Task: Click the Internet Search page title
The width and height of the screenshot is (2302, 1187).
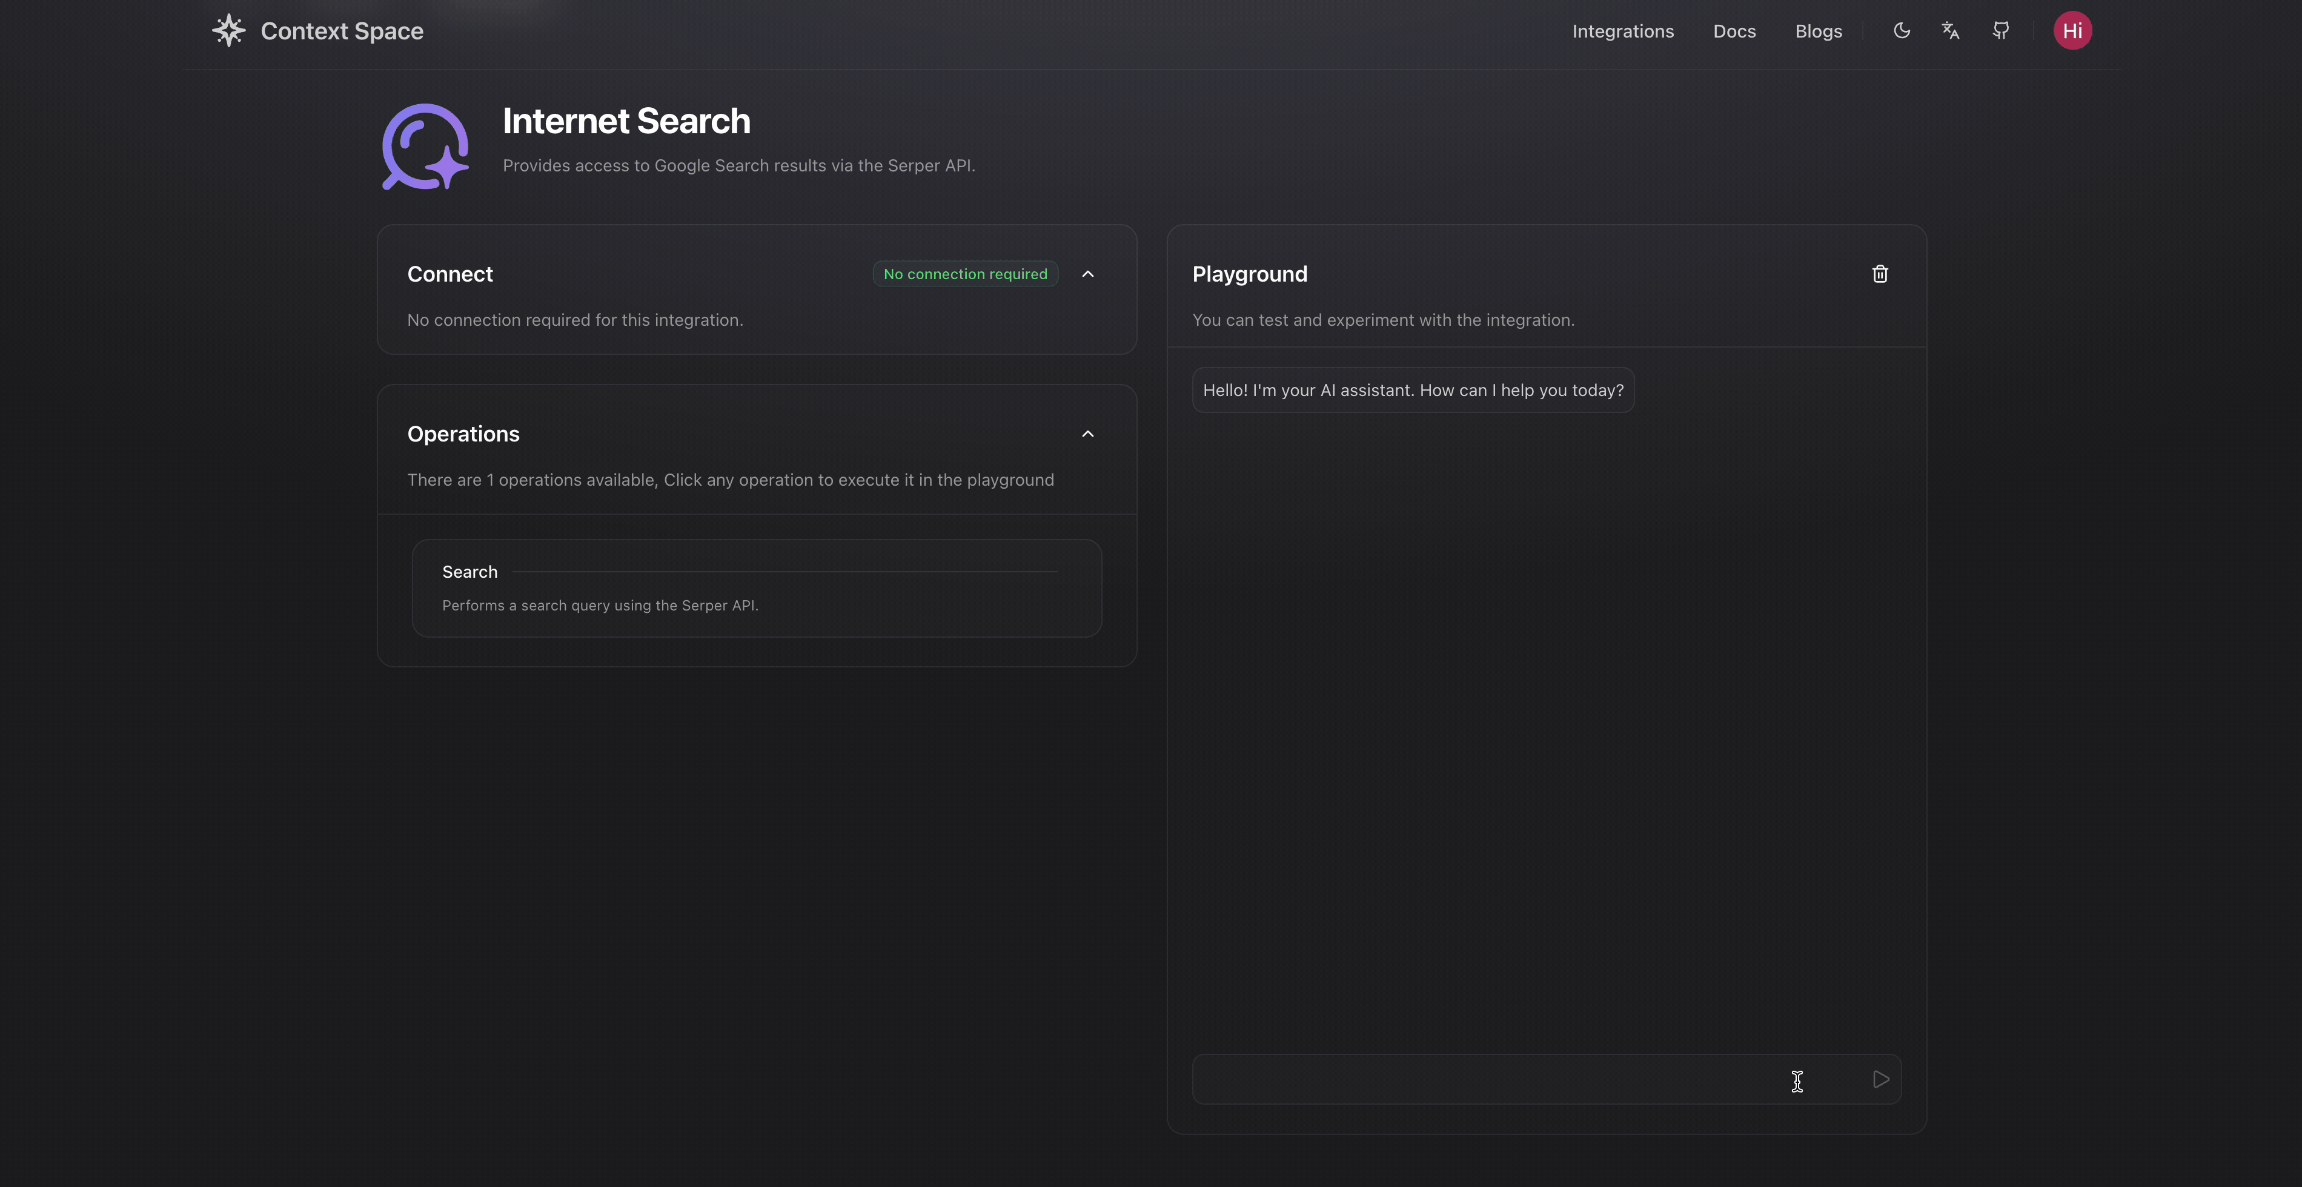Action: (626, 121)
